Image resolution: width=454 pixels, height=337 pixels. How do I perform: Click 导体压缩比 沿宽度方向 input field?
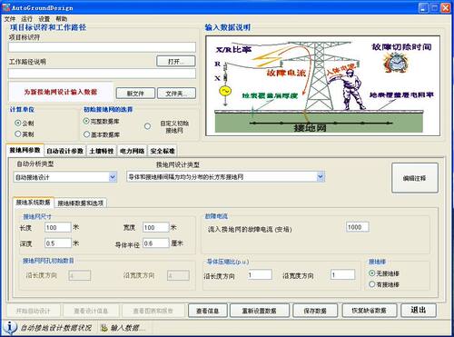[343, 274]
